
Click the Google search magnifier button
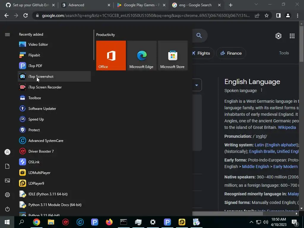(x=199, y=36)
